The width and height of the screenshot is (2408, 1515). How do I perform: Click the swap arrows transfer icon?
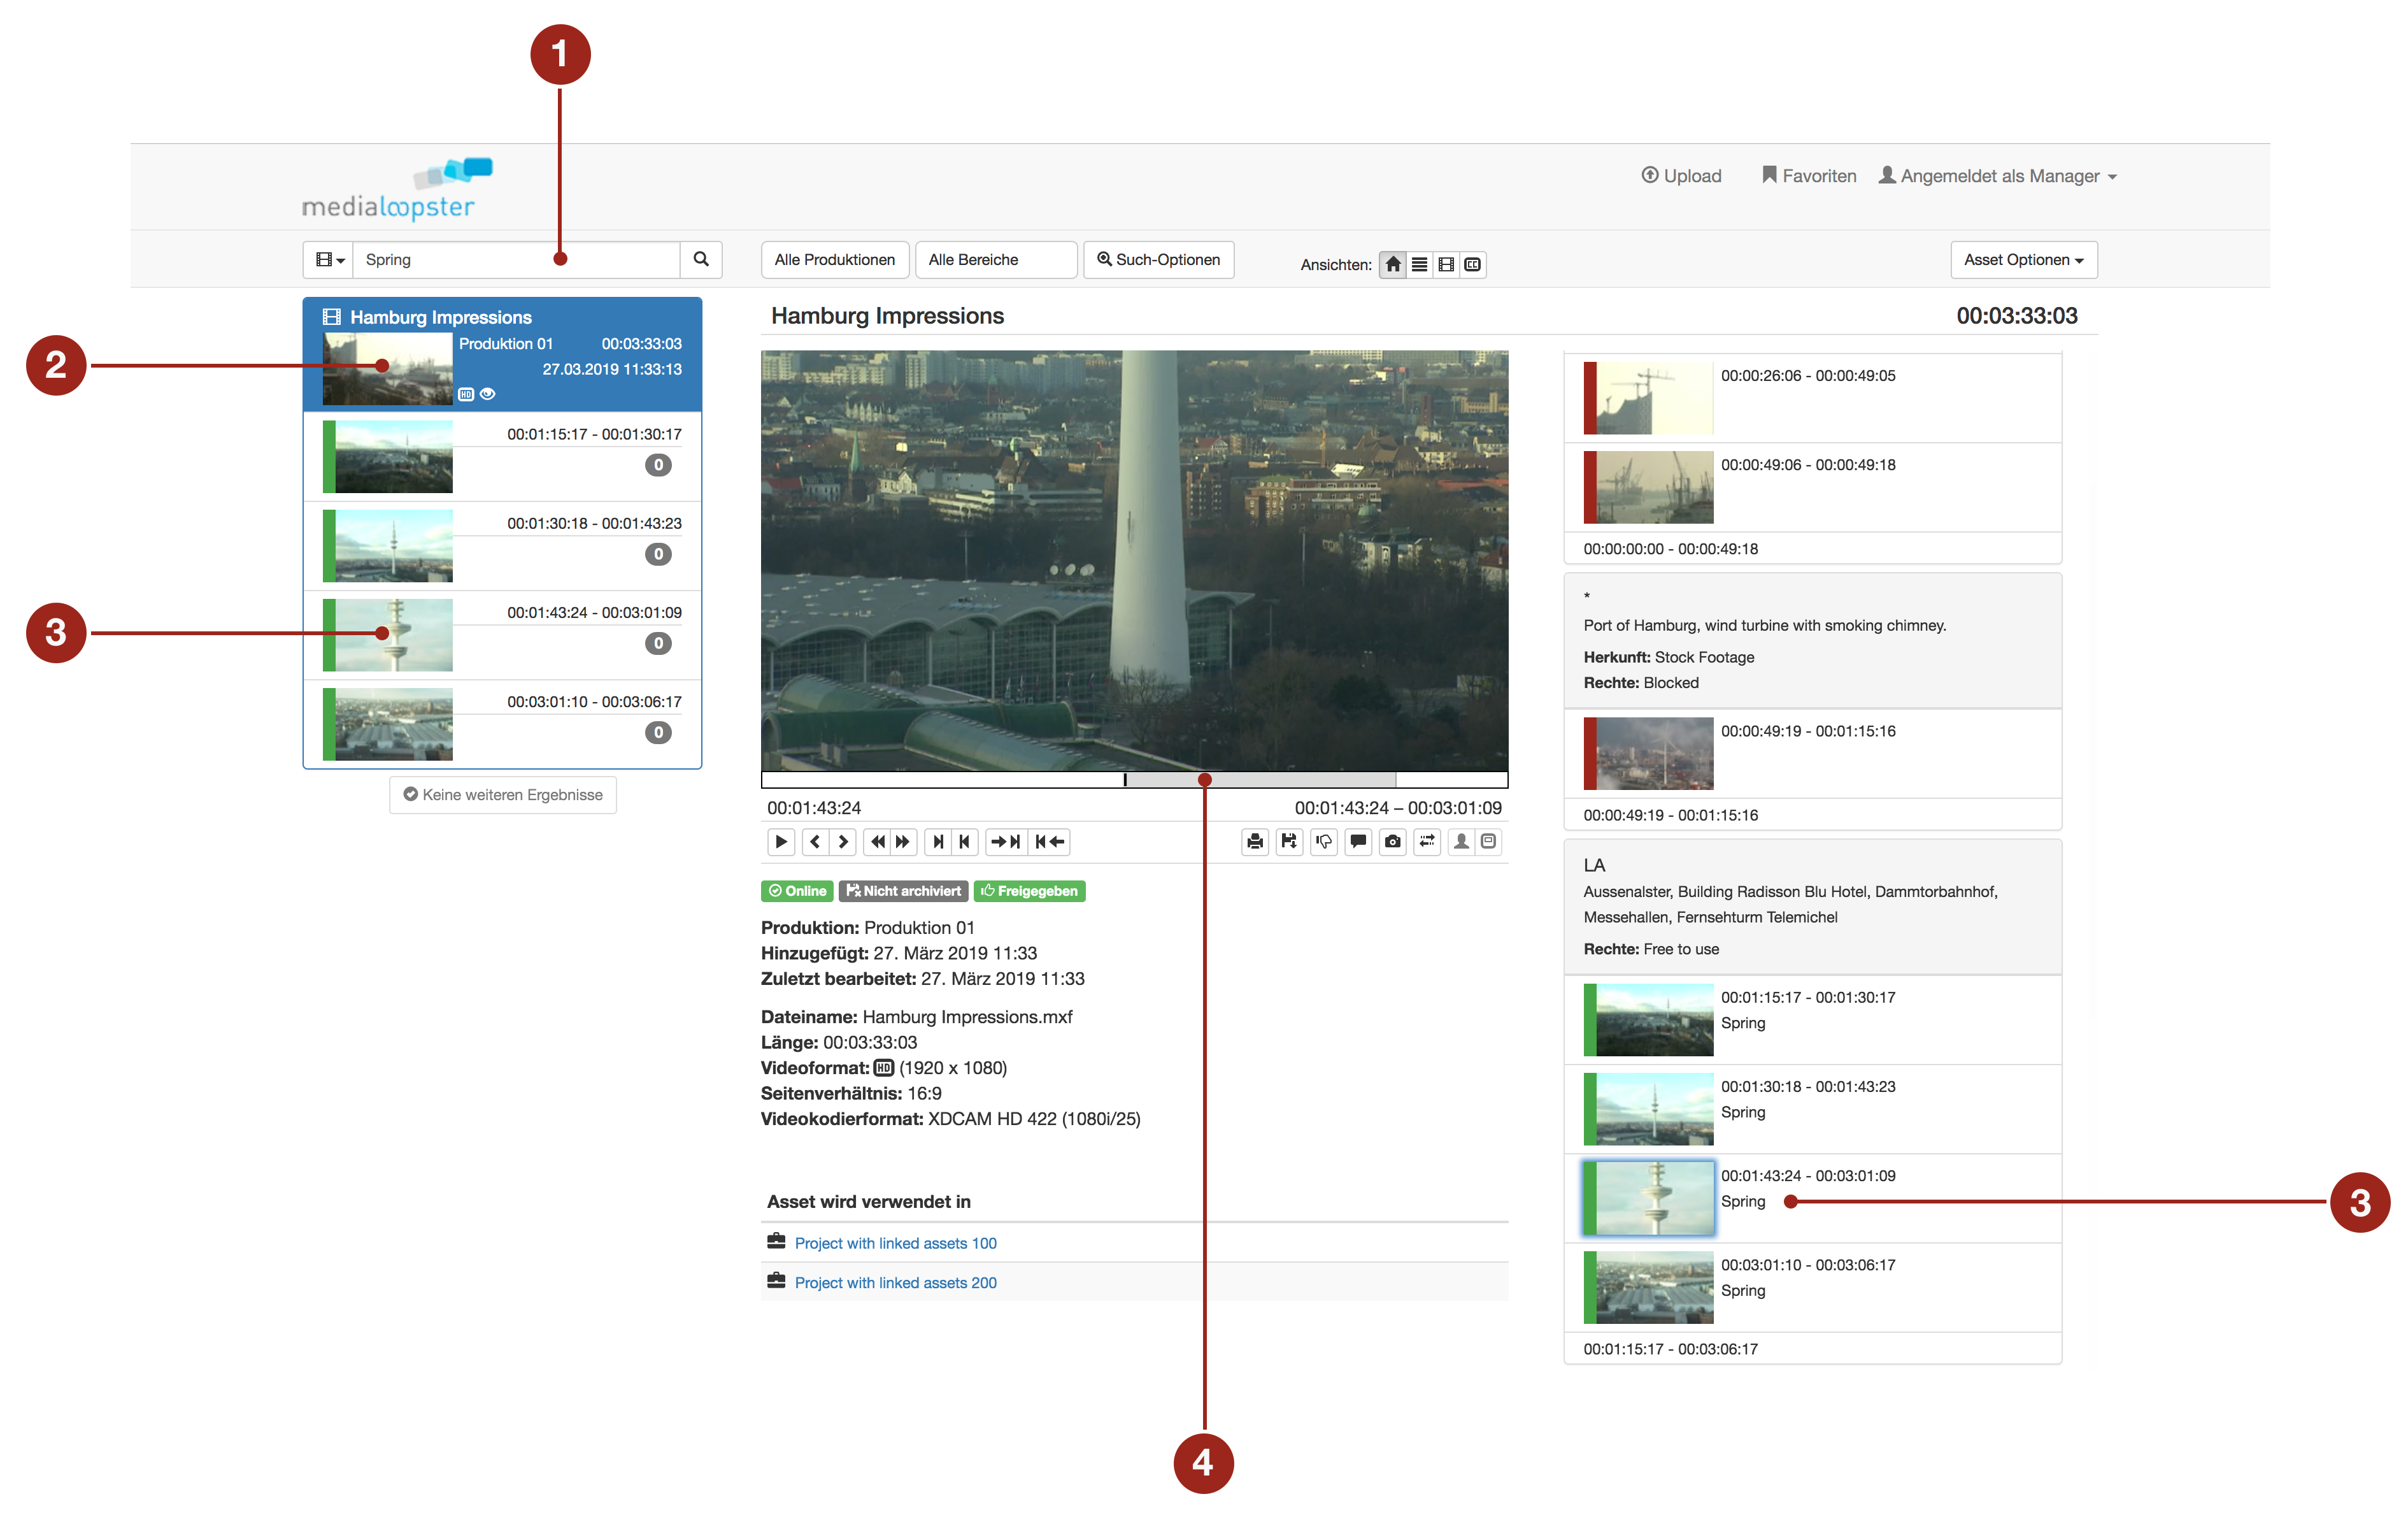coord(1427,842)
